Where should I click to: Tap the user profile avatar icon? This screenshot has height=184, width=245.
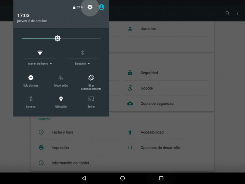[x=101, y=7]
